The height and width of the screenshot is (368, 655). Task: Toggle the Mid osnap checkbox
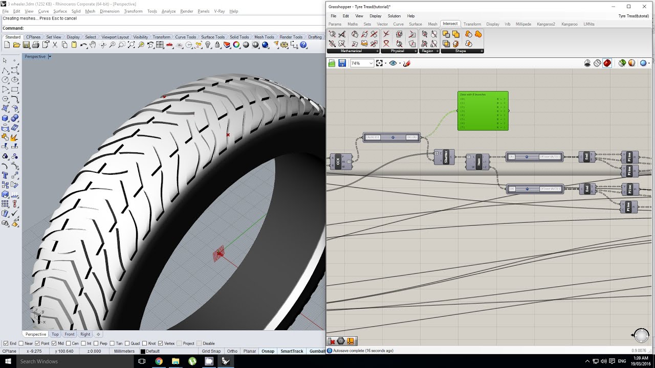click(x=53, y=343)
